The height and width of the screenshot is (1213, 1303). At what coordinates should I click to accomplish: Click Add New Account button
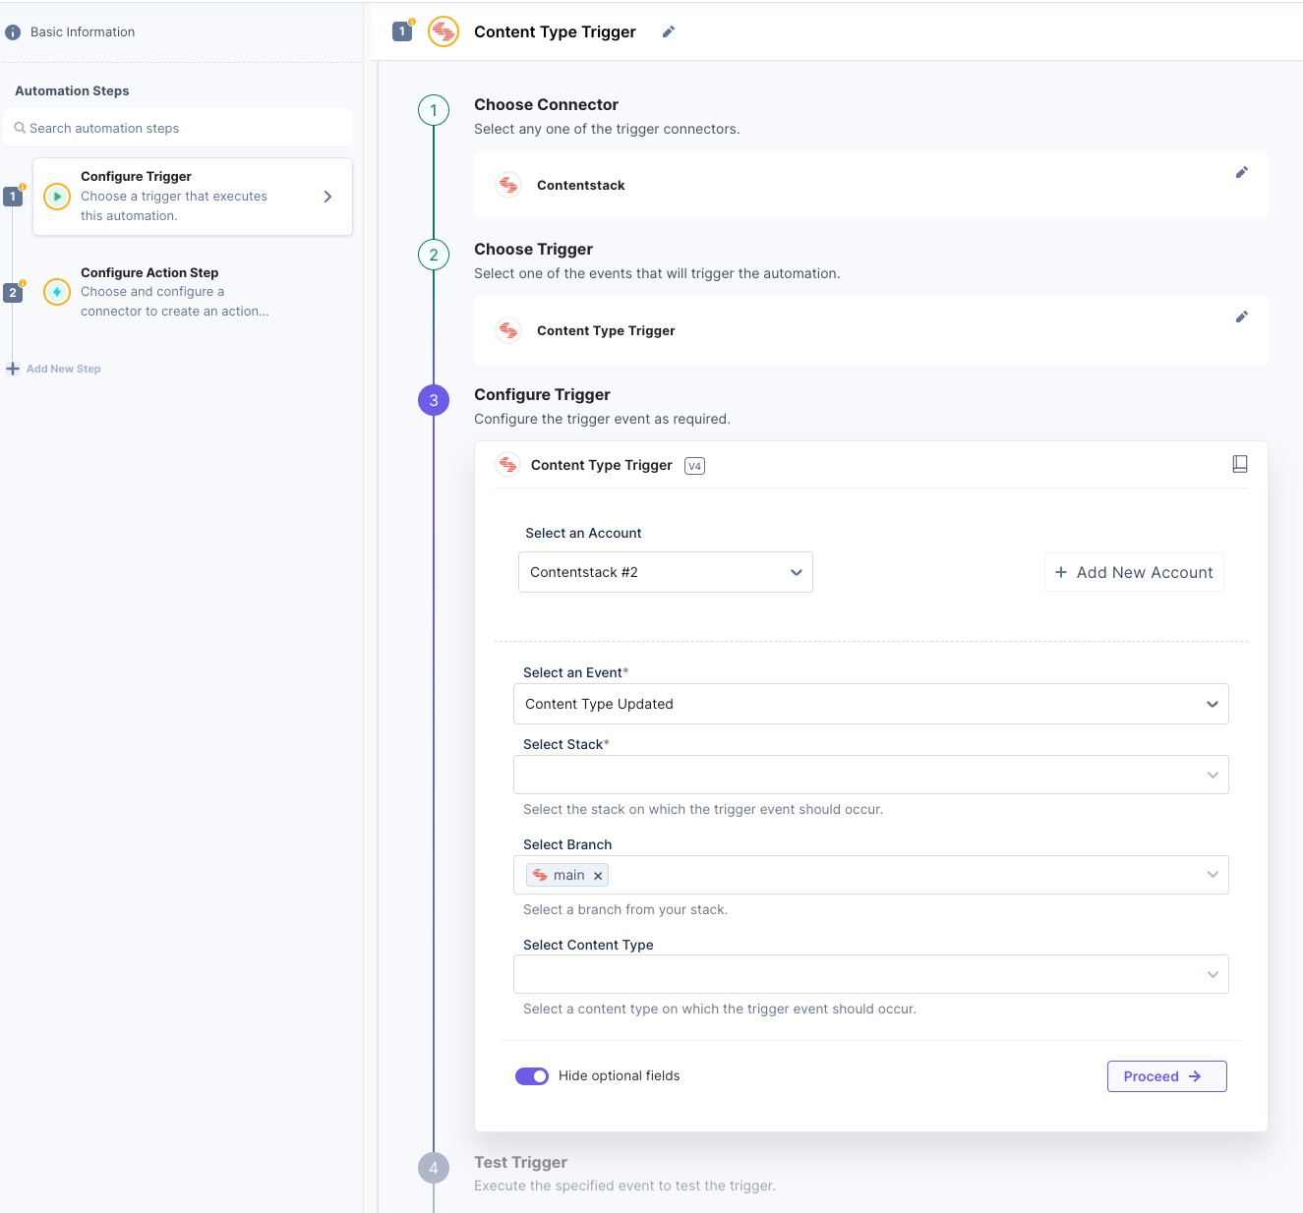(x=1134, y=572)
